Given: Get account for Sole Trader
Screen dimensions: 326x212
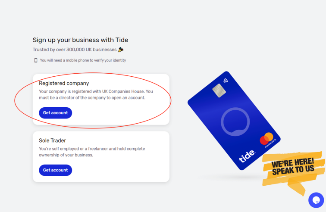Looking at the screenshot, I should pos(56,170).
